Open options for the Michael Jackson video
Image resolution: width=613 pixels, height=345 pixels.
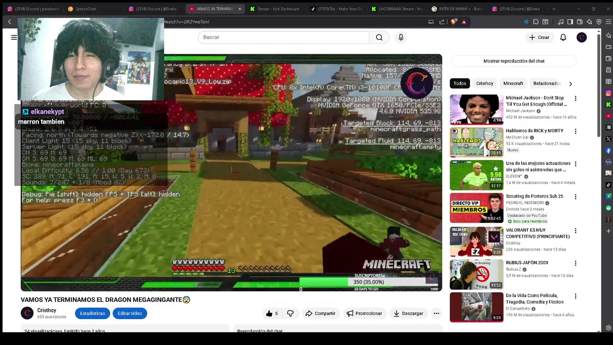click(x=576, y=98)
